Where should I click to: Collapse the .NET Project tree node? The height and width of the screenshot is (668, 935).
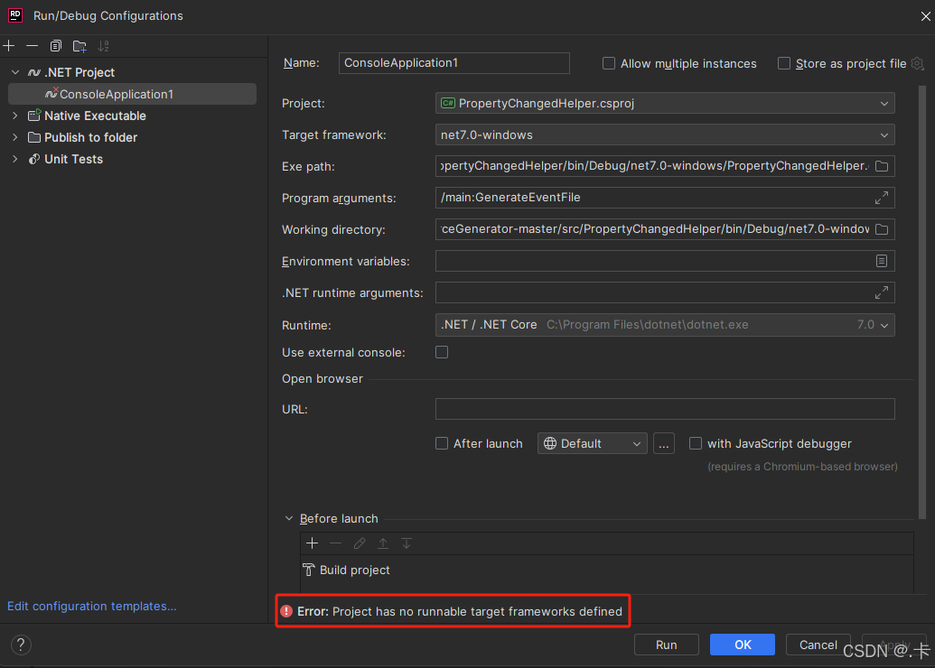tap(15, 72)
